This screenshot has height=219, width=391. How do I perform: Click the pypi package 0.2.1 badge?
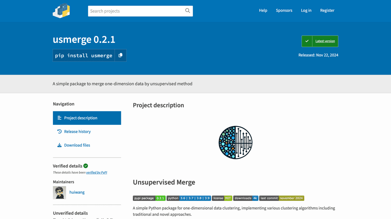[149, 198]
